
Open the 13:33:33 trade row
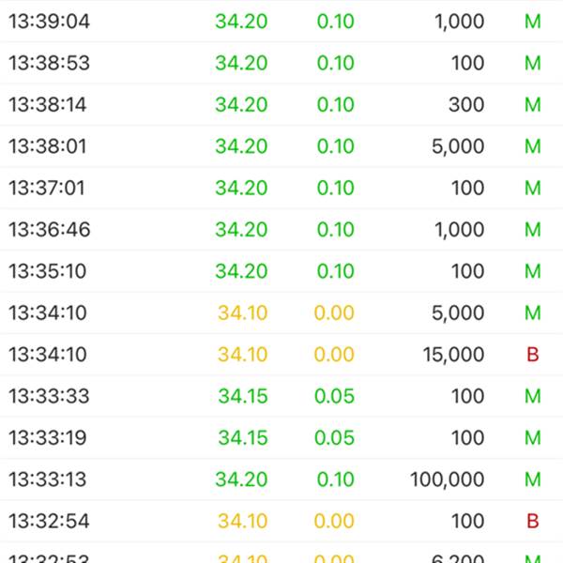(281, 396)
